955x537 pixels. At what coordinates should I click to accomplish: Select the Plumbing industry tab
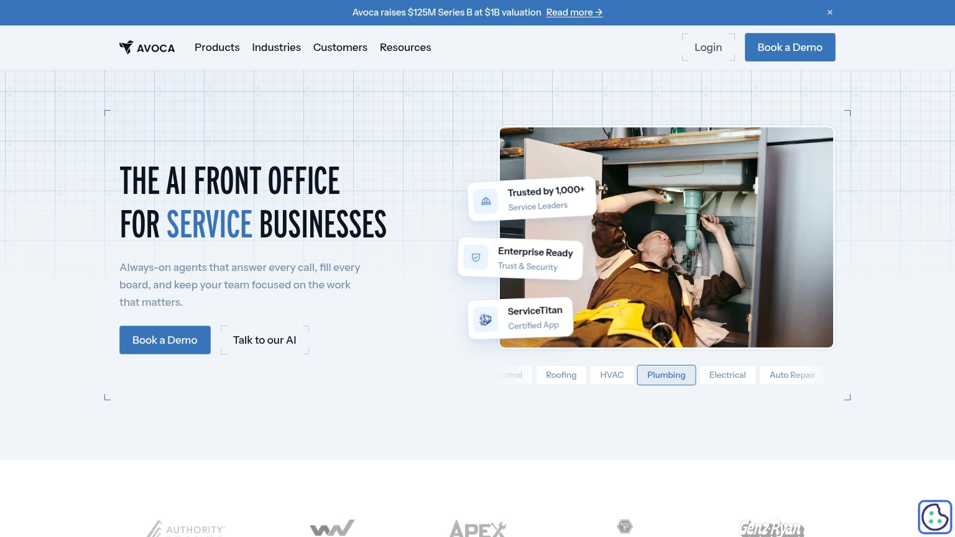click(667, 375)
